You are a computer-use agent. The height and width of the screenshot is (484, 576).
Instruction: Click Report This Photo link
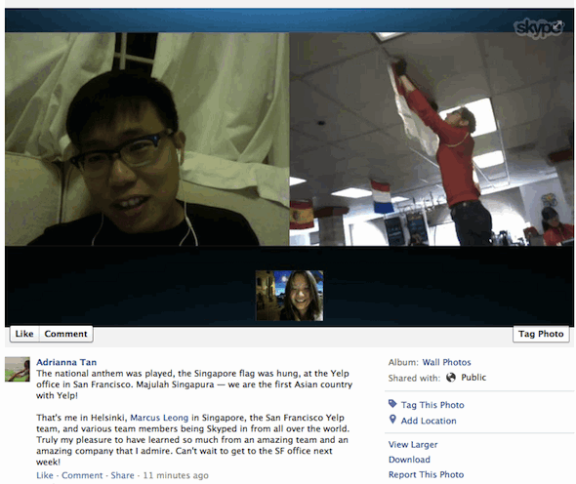[426, 474]
